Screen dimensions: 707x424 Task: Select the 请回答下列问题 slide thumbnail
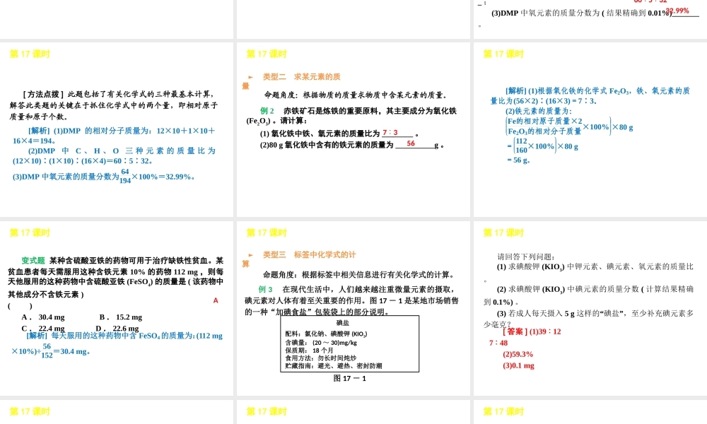[590, 308]
